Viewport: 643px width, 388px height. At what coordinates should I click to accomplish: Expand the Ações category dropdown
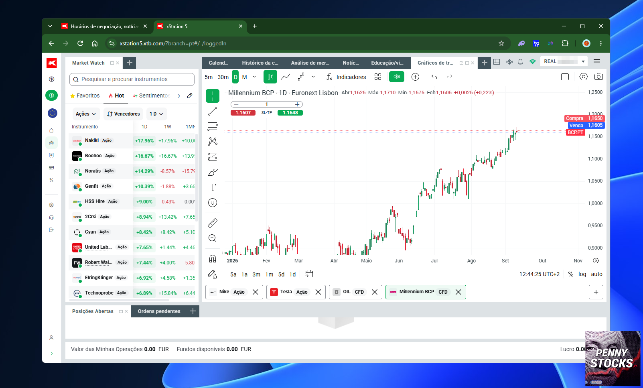(x=86, y=114)
